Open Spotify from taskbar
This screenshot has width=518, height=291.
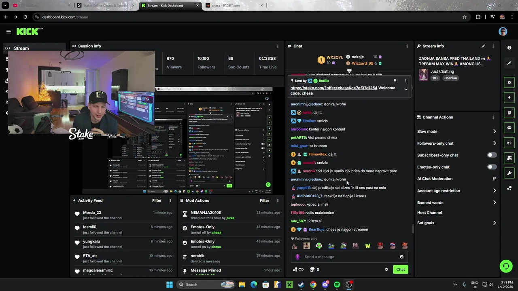337,285
